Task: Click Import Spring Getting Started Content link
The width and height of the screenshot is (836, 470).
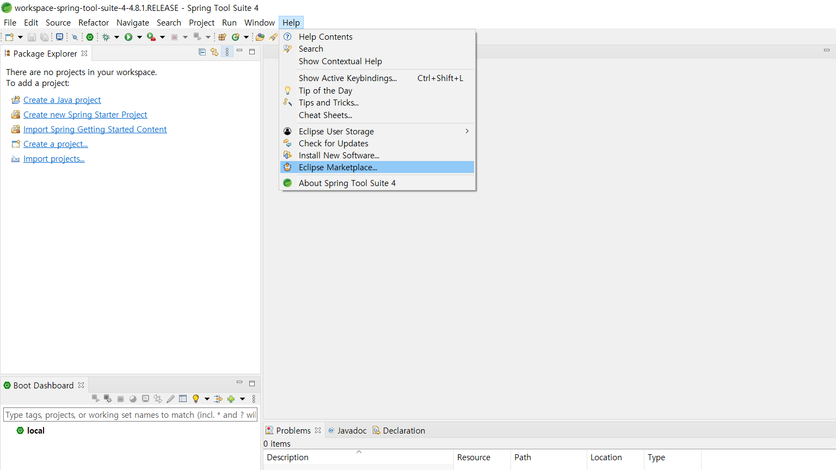Action: pos(95,129)
